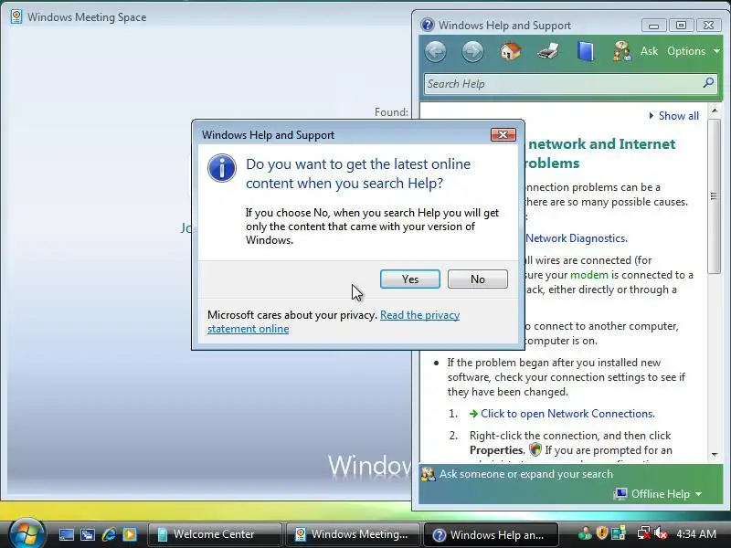This screenshot has height=548, width=731.
Task: Click the modem glossary term
Action: 588,275
